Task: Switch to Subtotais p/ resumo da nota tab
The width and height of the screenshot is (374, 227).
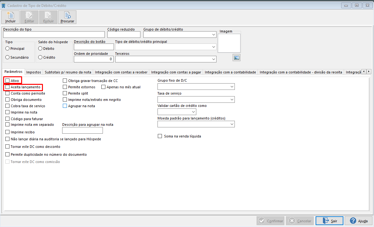Action: tap(68, 72)
